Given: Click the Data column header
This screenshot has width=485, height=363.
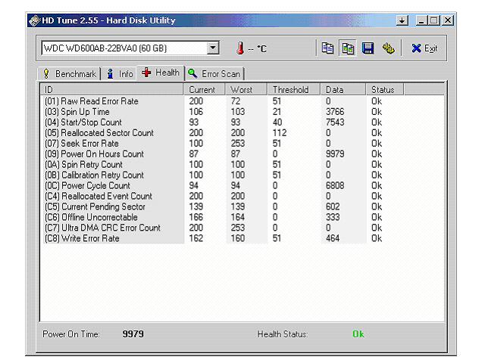Looking at the screenshot, I should pyautogui.click(x=343, y=89).
